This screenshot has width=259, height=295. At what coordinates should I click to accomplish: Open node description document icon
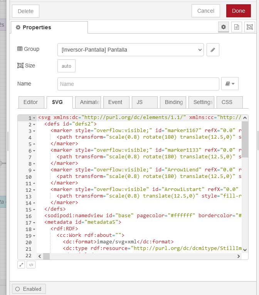coord(237,27)
